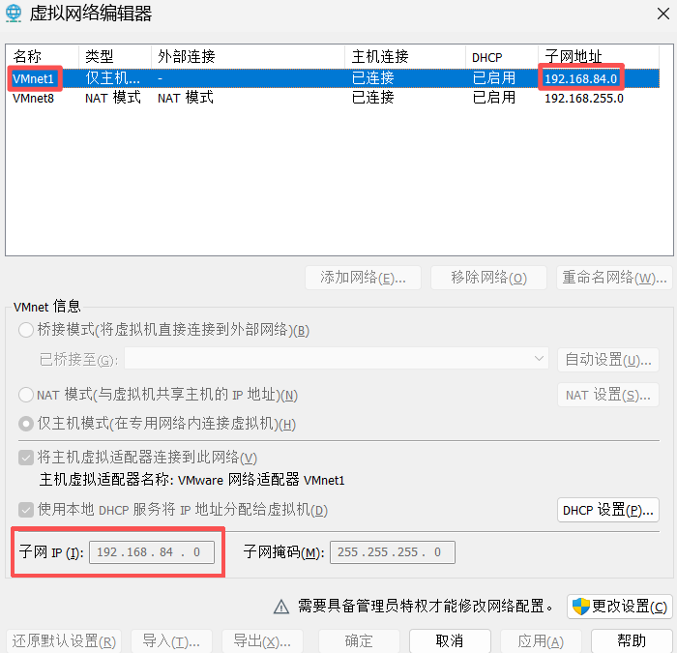677x653 pixels.
Task: Click 导入(T)... button
Action: (x=171, y=640)
